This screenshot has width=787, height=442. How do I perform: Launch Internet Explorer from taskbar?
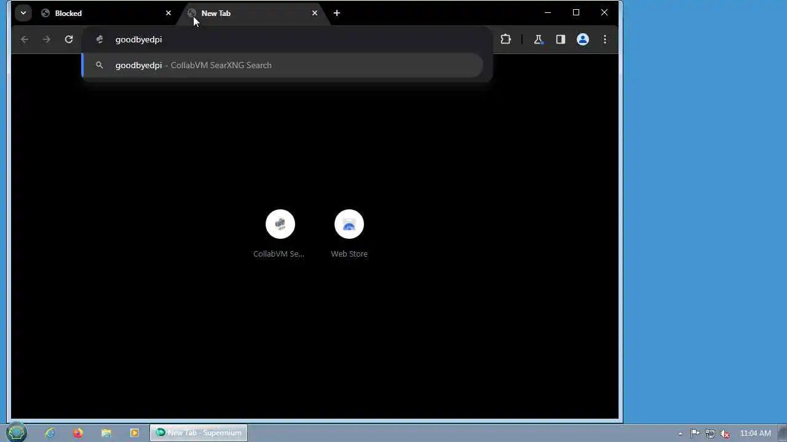[x=50, y=433]
